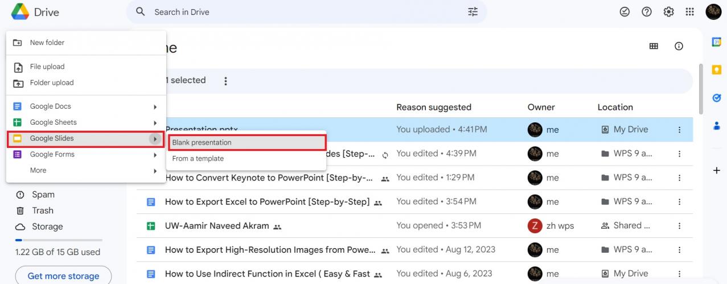Open Google Calendar side panel
This screenshot has width=727, height=284.
(x=717, y=42)
